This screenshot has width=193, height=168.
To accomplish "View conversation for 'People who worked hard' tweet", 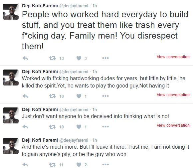I will (x=173, y=57).
